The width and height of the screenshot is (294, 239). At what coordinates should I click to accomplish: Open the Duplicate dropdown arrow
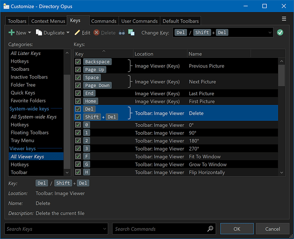pyautogui.click(x=68, y=33)
